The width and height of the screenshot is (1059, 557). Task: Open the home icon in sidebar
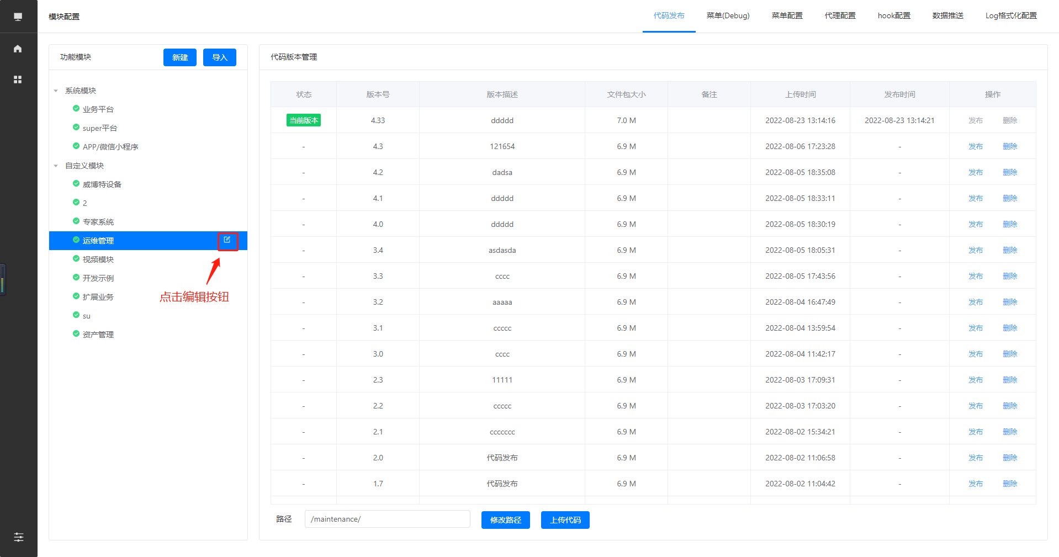click(x=18, y=49)
